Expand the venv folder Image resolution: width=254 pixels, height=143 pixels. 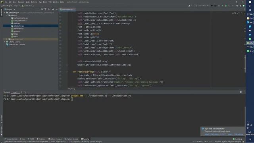click(7, 39)
